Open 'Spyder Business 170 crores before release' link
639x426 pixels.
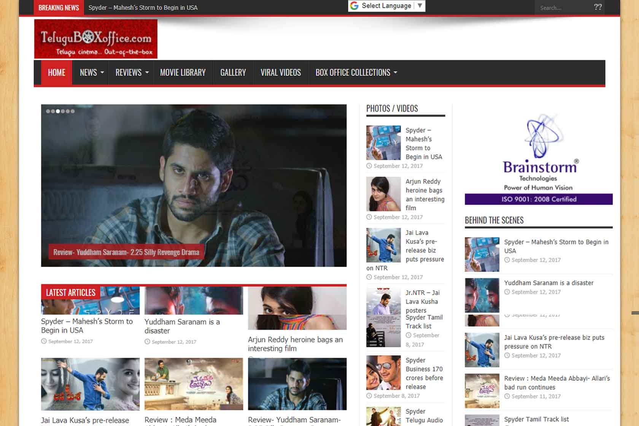point(424,373)
